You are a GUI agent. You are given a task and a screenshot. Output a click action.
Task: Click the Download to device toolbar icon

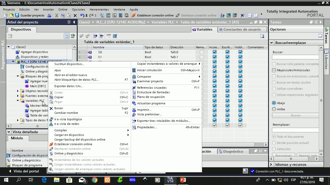pos(108,15)
